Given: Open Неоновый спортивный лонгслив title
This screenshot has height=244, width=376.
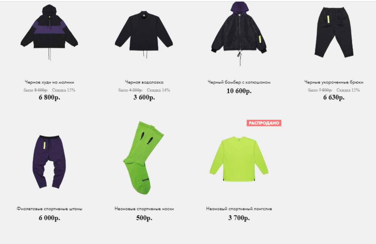Looking at the screenshot, I should point(239,209).
